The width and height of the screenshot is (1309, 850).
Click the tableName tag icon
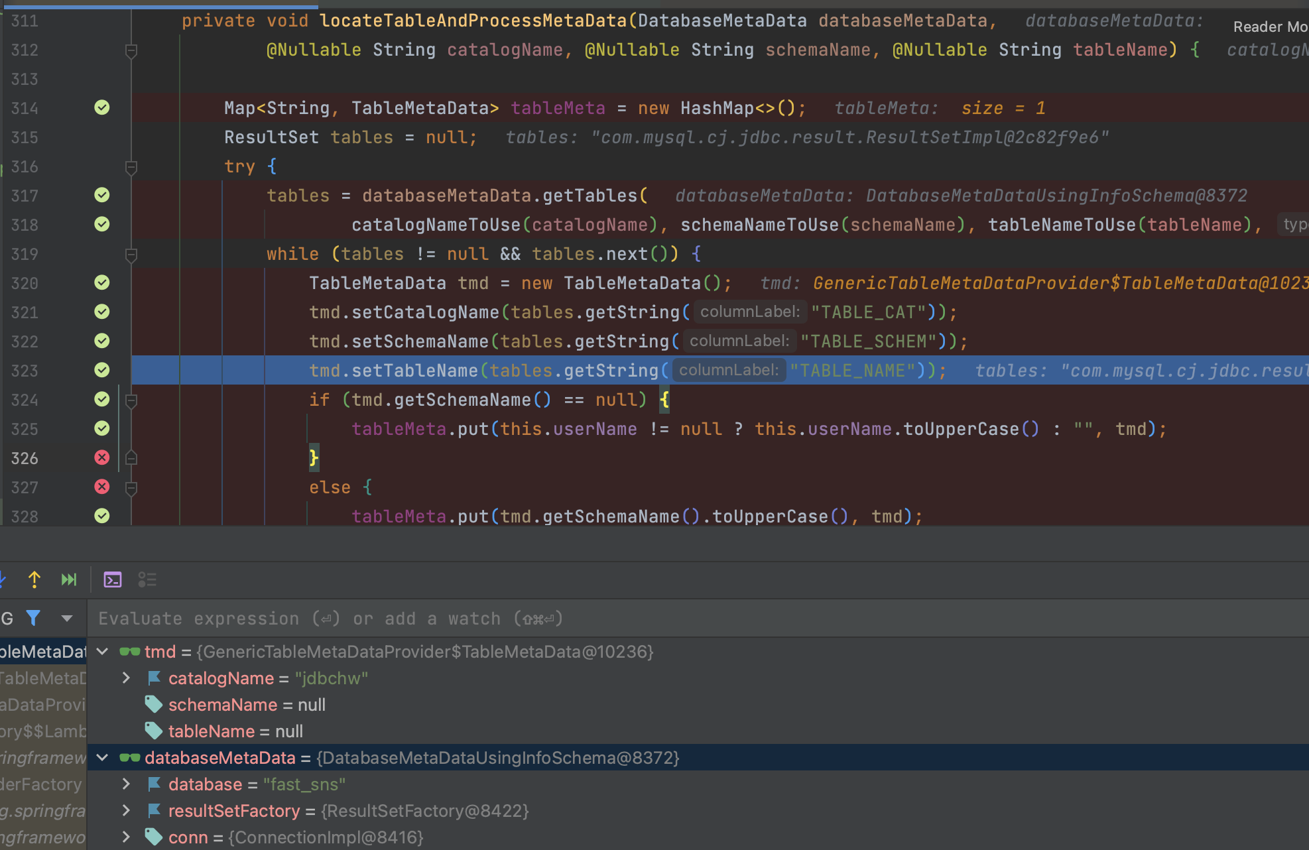pos(154,731)
